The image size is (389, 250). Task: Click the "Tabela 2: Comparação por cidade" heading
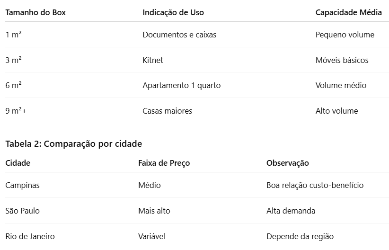pos(73,143)
